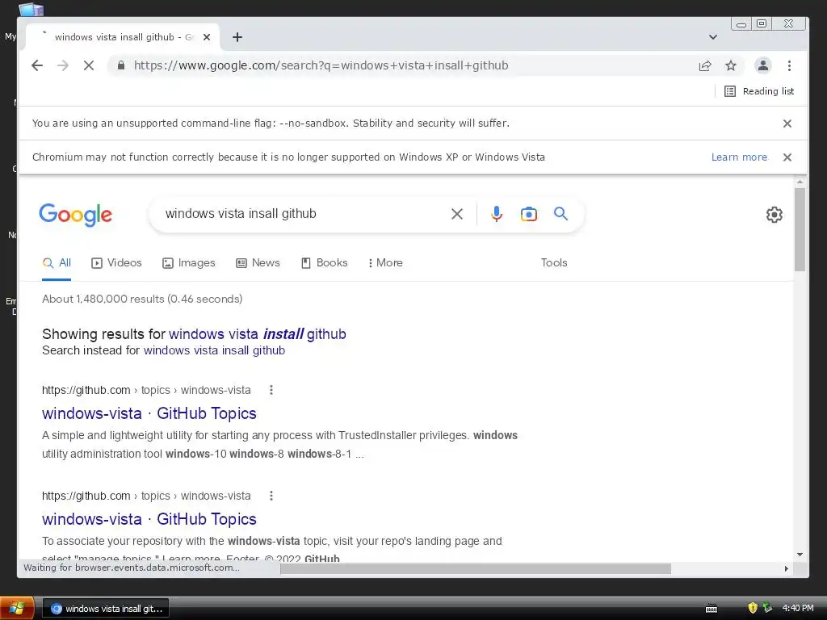Expand the More search categories
The image size is (827, 620).
(385, 262)
